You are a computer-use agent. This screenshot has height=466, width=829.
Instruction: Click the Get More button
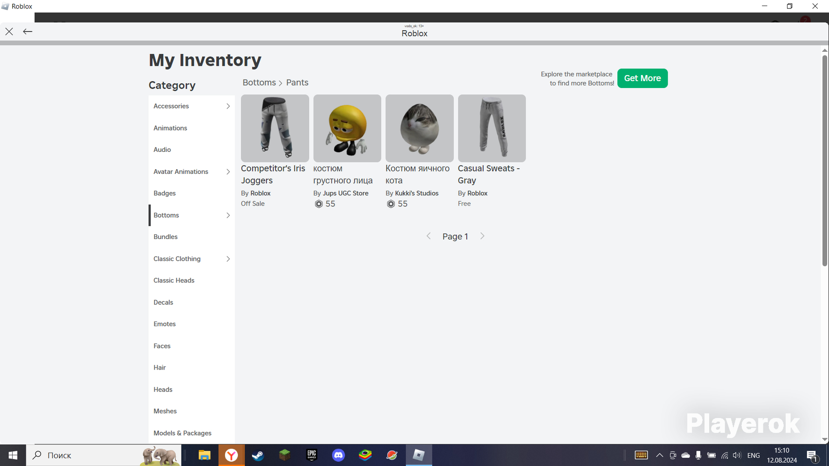coord(642,78)
